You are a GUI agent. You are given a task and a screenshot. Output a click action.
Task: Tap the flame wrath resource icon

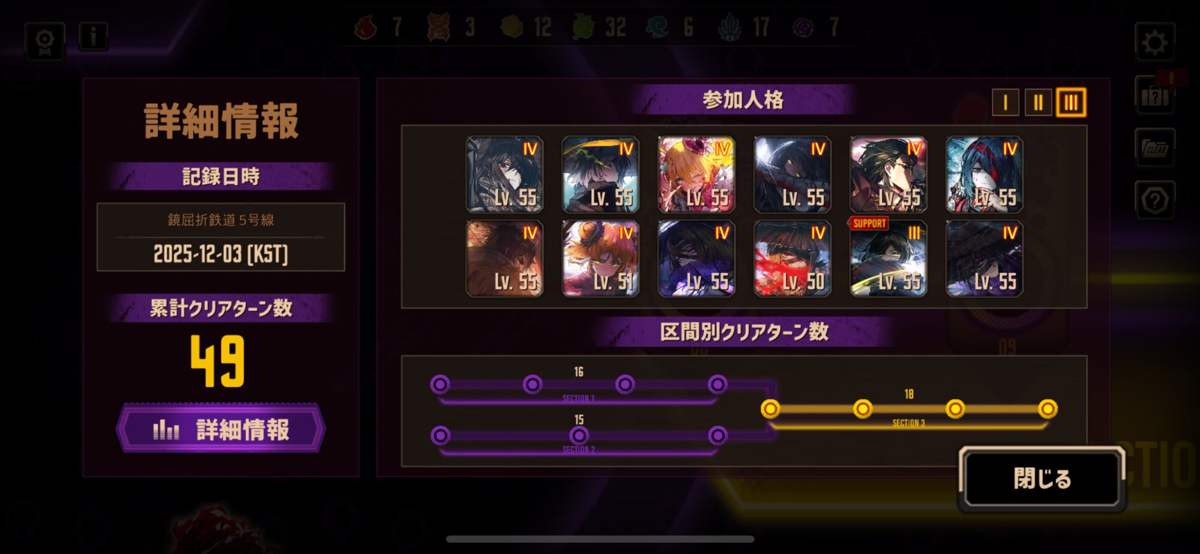(x=365, y=28)
